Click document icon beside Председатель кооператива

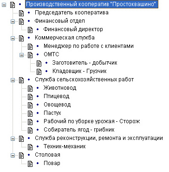click(21, 13)
